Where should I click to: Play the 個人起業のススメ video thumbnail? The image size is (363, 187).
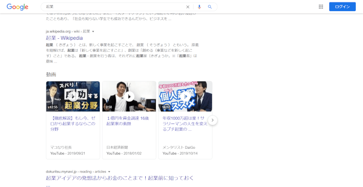(185, 96)
